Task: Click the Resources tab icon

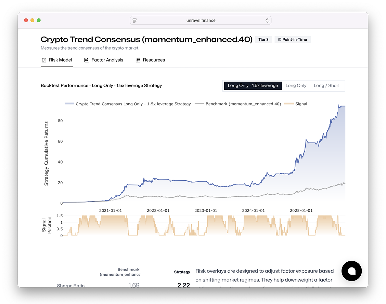Action: point(138,60)
